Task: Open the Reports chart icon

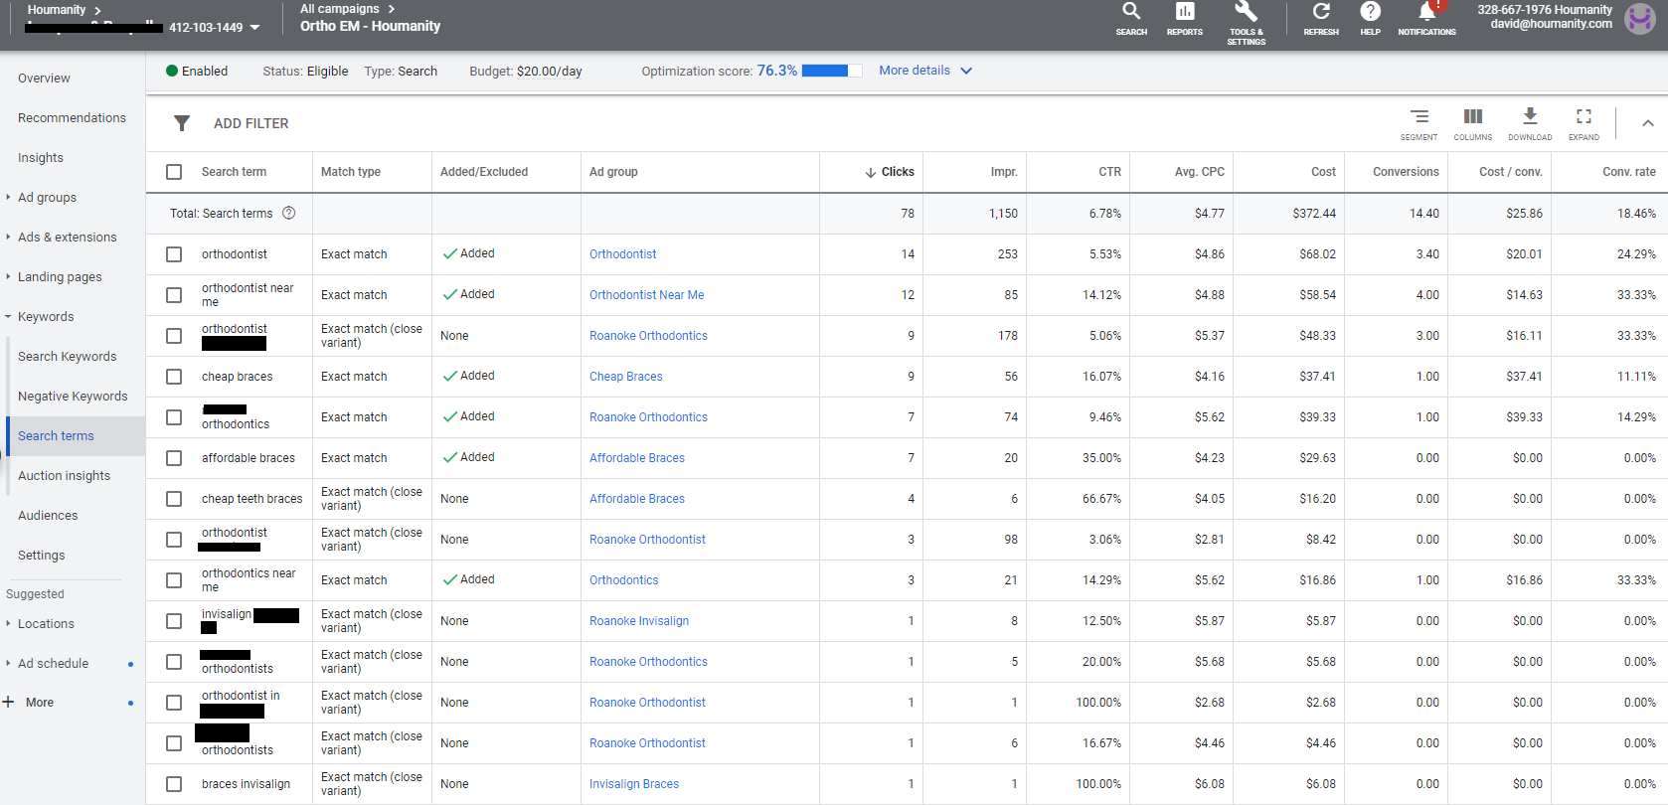Action: pos(1185,12)
